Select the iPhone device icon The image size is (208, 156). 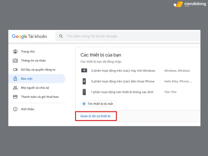pyautogui.click(x=84, y=81)
